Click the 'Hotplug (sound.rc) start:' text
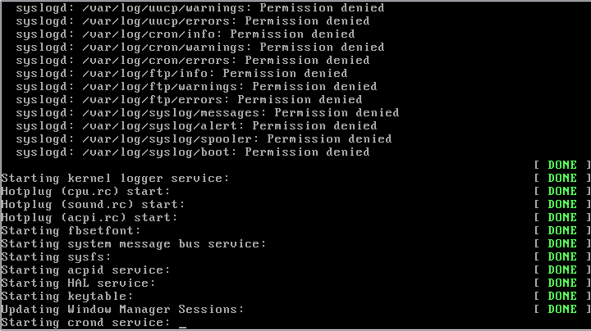 93,204
